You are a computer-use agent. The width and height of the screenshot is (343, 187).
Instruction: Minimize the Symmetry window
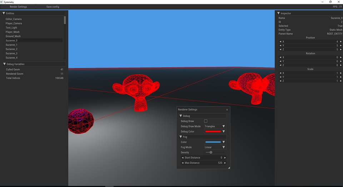(322, 2)
